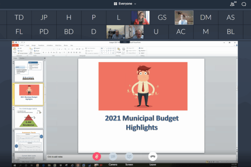Screen dimensions: 251x167
Task: Unmute the microphone with the Mic button
Action: coord(97,156)
